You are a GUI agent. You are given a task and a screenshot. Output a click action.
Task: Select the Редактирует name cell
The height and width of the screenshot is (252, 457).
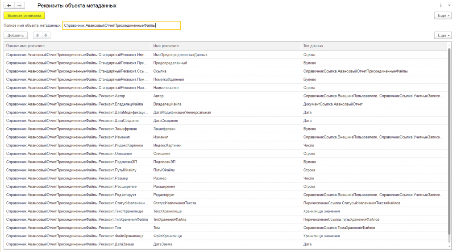click(226, 195)
